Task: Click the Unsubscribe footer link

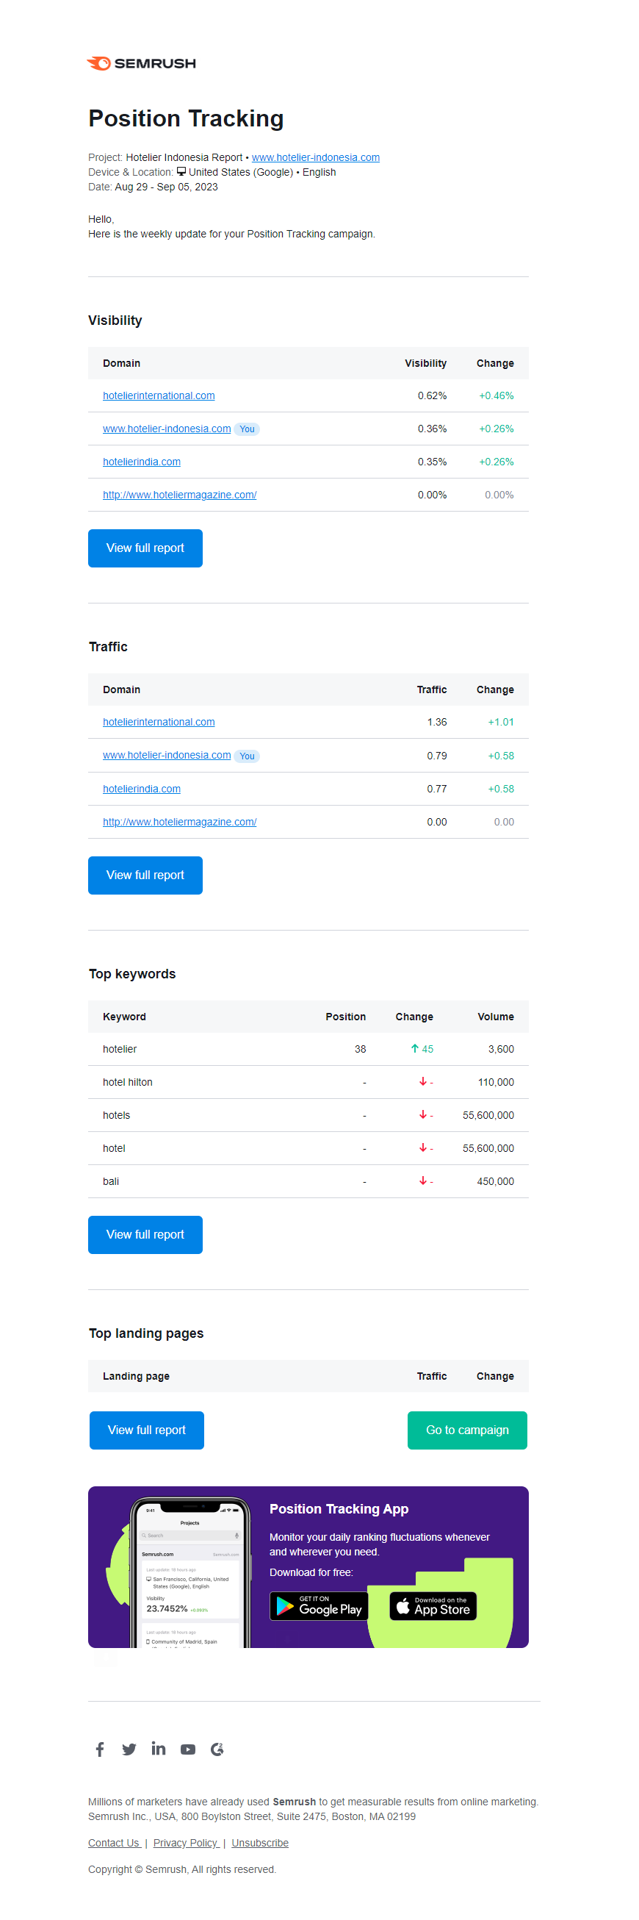Action: point(260,1843)
